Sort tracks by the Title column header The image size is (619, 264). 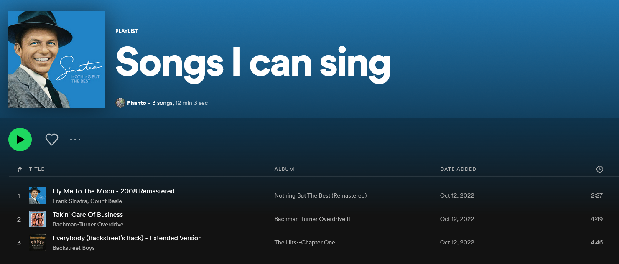point(36,169)
